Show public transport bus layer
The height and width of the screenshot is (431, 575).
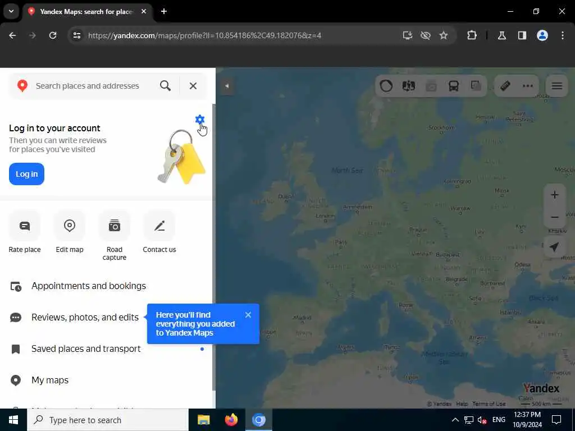[x=454, y=86]
